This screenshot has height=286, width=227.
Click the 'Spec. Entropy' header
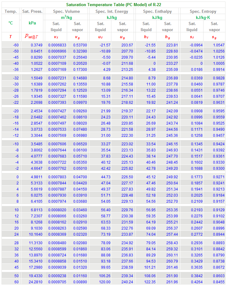[203, 11]
